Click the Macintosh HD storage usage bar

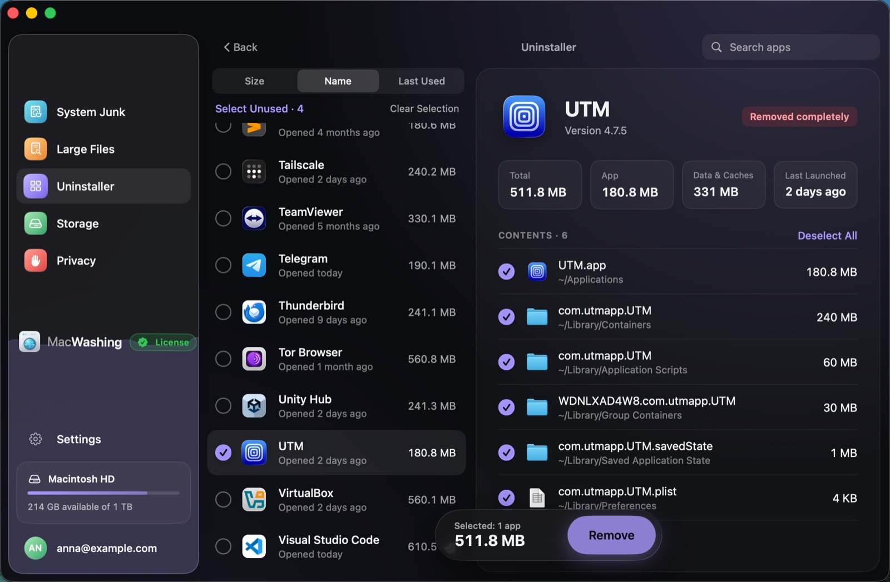click(x=103, y=493)
